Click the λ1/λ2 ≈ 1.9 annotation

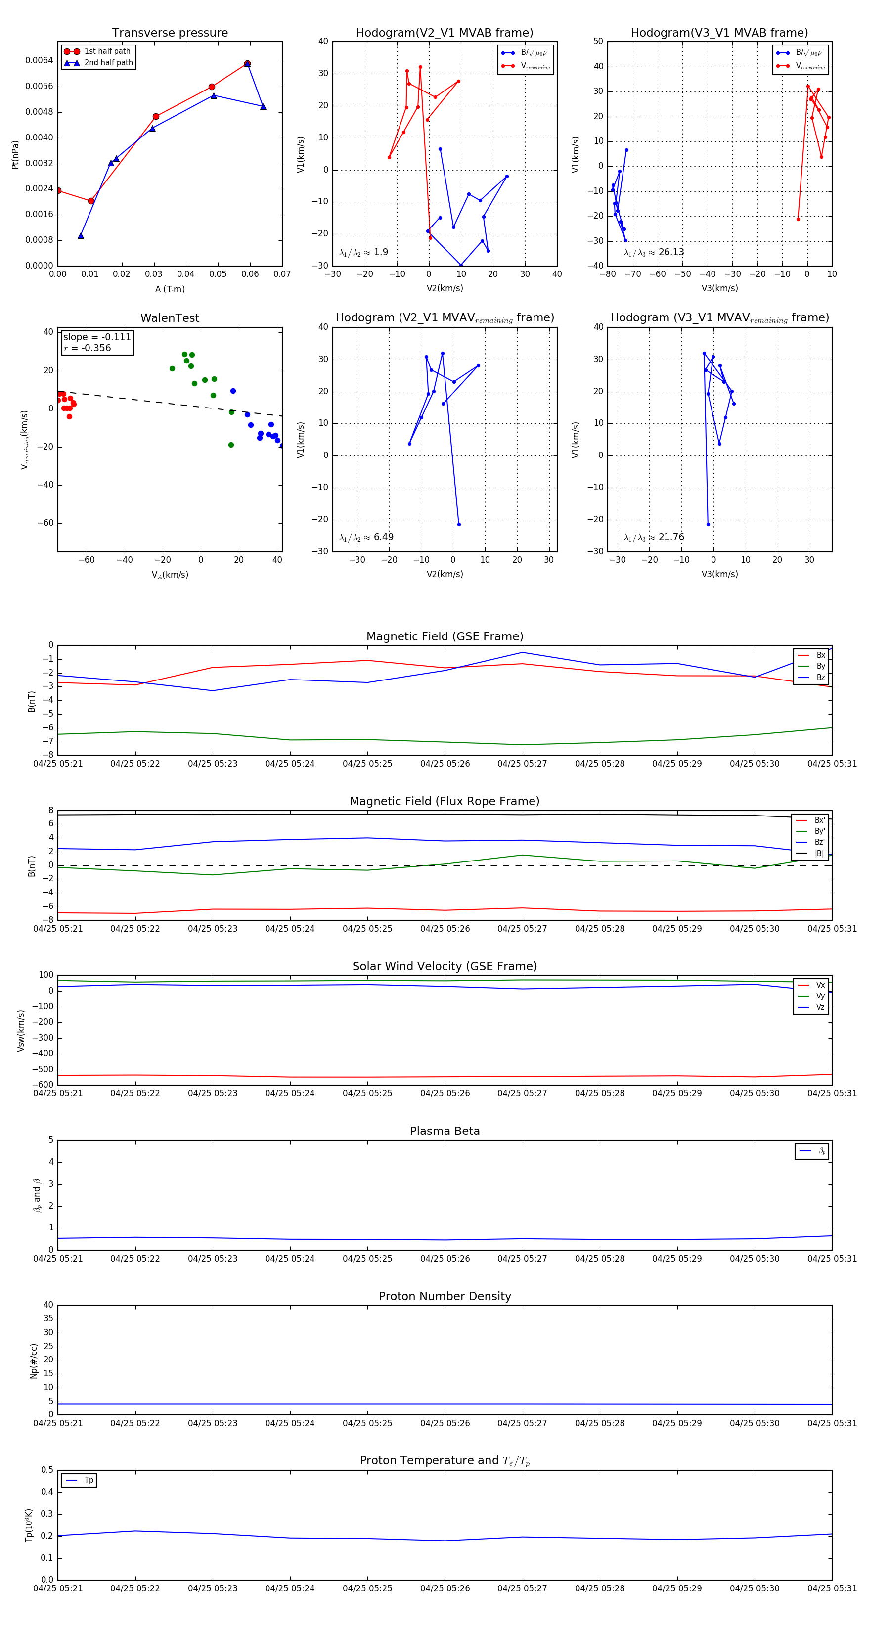pyautogui.click(x=363, y=252)
